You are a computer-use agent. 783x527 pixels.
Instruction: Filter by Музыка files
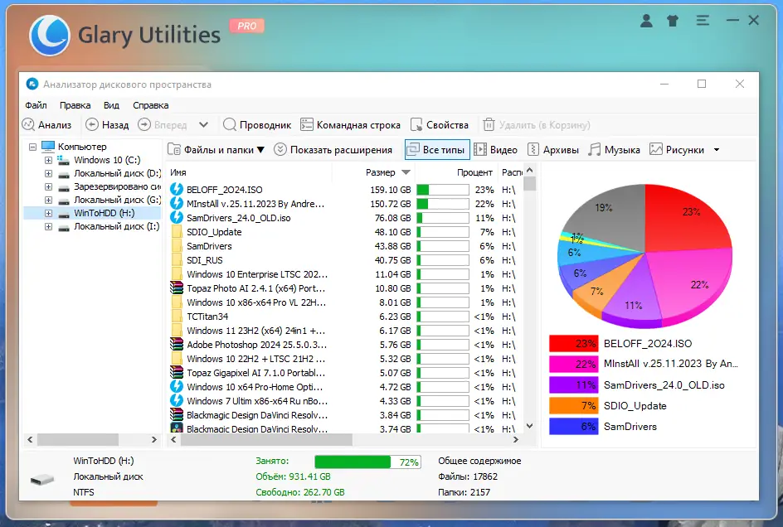tap(614, 150)
